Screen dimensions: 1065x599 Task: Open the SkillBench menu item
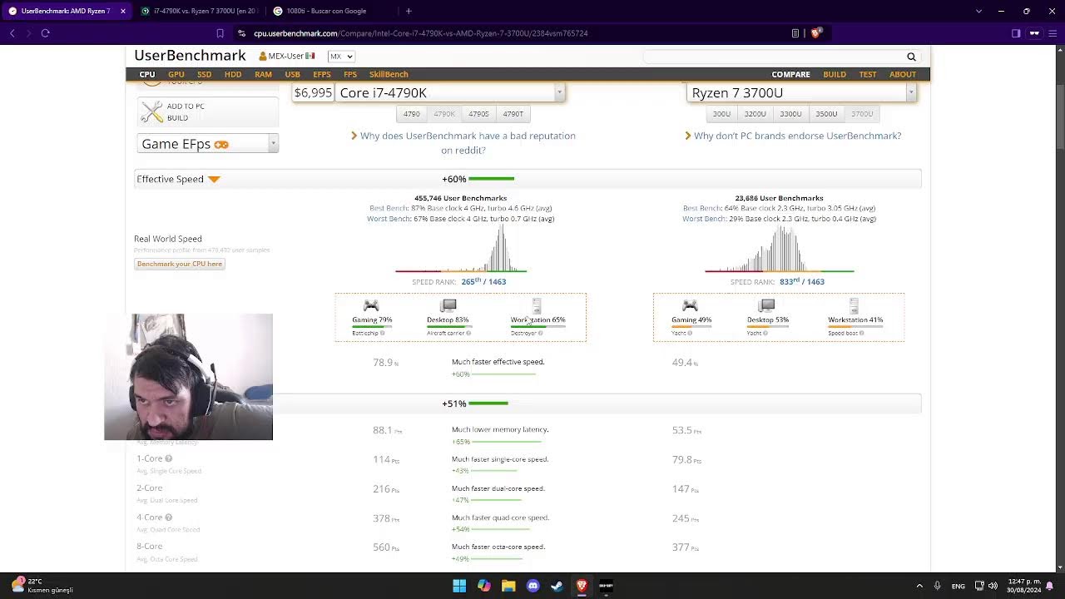coord(389,74)
